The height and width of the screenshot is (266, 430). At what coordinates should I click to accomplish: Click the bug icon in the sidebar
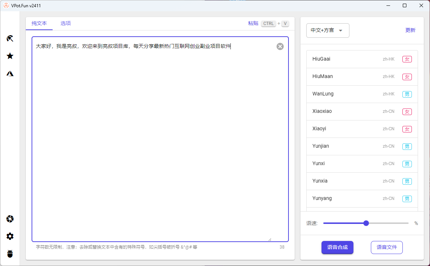(x=10, y=254)
